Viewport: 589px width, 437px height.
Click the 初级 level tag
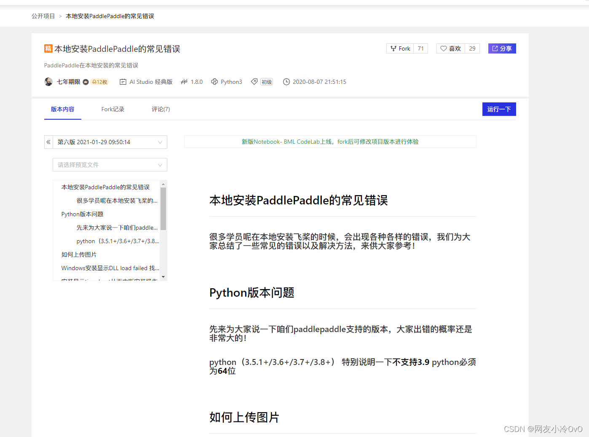coord(267,82)
